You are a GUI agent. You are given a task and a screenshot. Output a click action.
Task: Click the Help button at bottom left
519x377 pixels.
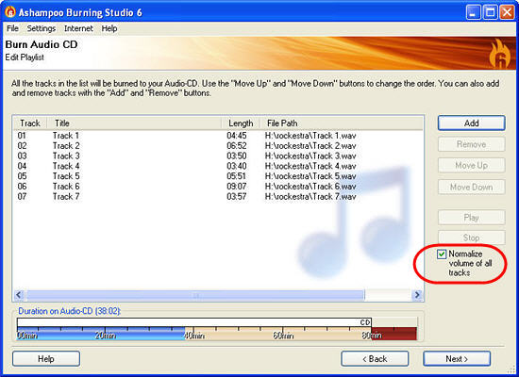(x=46, y=359)
